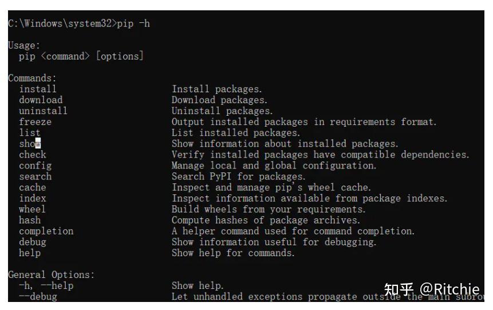Select the 'uninstall' command word
This screenshot has height=310, width=493.
coord(43,111)
